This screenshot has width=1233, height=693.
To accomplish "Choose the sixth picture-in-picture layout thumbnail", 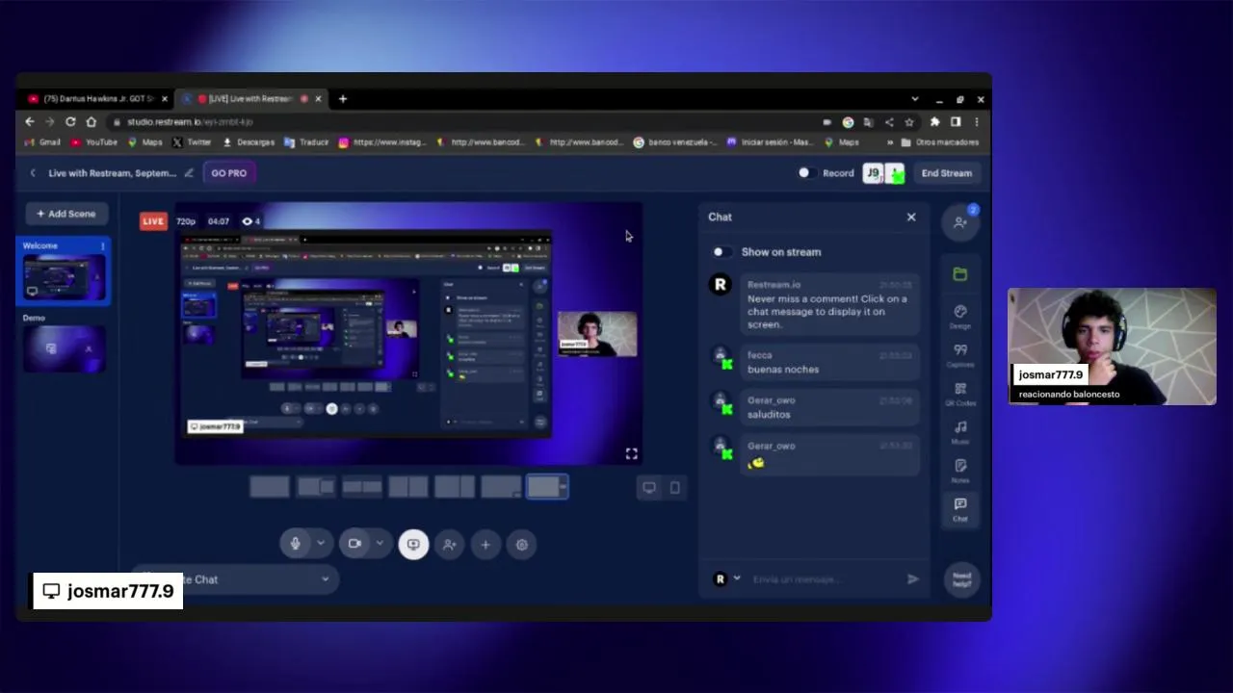I will 501,488.
